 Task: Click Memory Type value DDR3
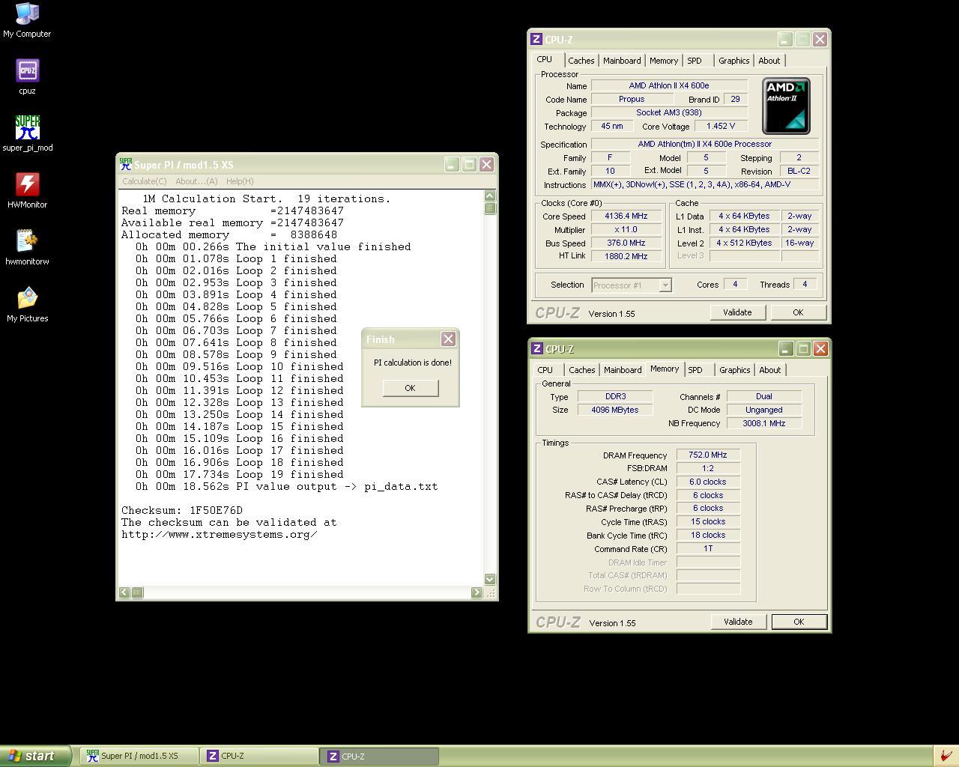tap(615, 396)
